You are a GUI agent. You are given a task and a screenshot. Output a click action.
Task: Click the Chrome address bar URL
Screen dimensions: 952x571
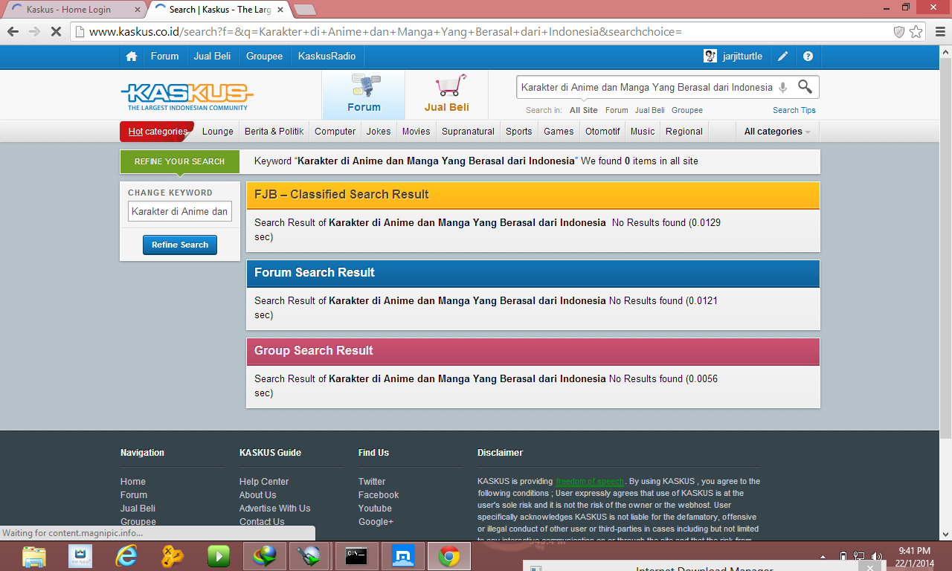coord(385,32)
